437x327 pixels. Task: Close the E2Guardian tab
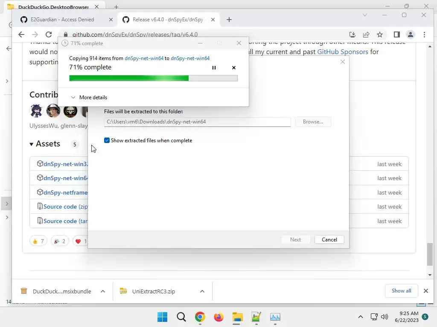[x=111, y=20]
